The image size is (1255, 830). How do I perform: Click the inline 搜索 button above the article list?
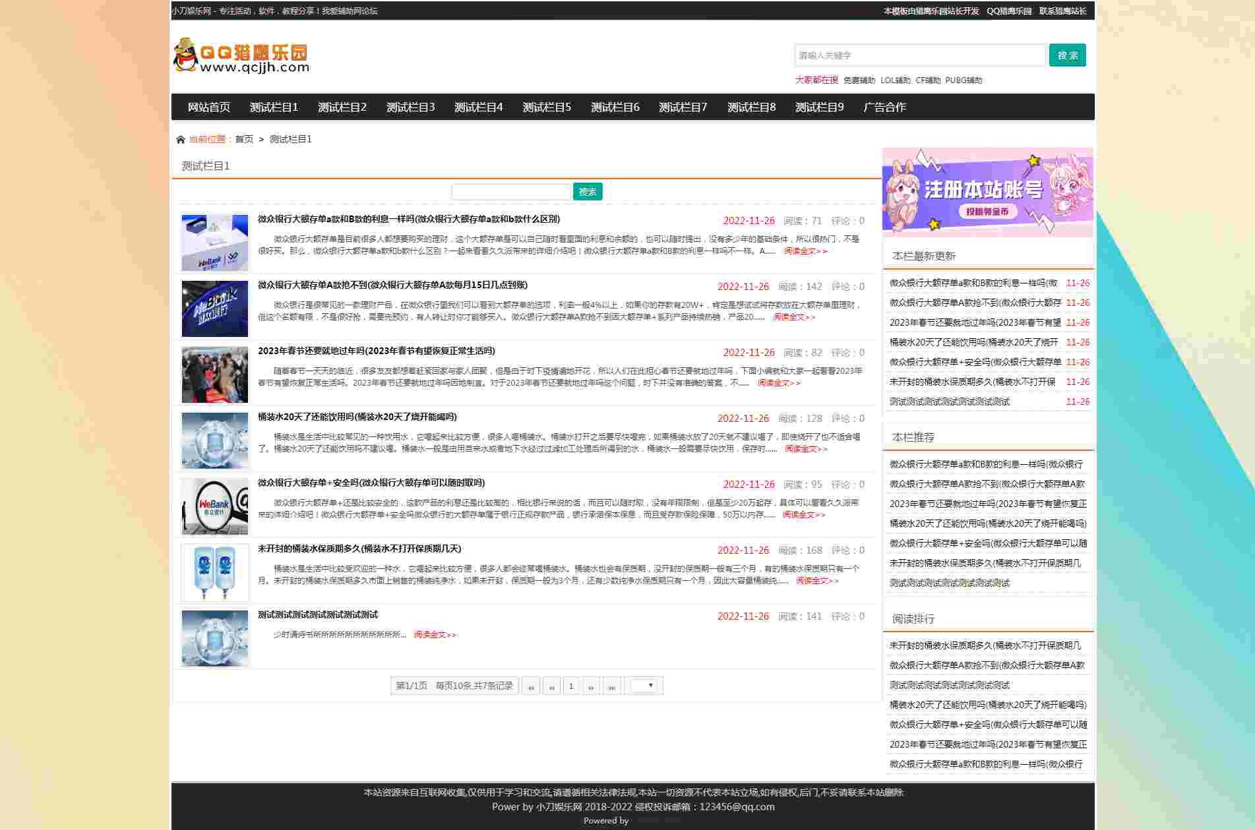[x=587, y=191]
